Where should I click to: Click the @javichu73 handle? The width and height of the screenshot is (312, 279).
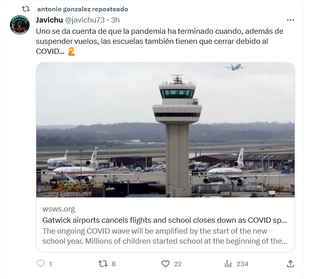pos(85,20)
